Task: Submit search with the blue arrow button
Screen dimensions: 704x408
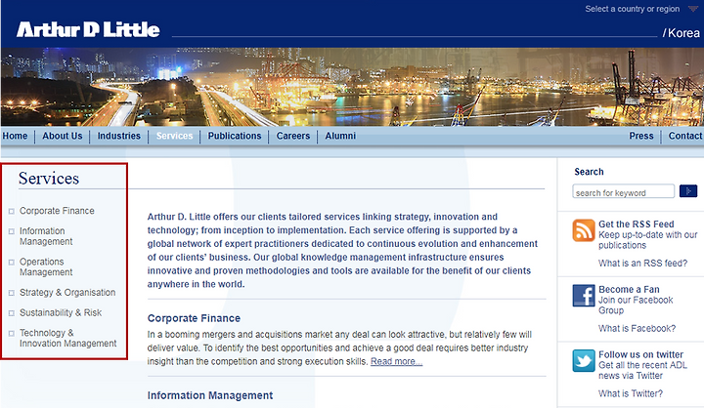Action: [x=687, y=191]
